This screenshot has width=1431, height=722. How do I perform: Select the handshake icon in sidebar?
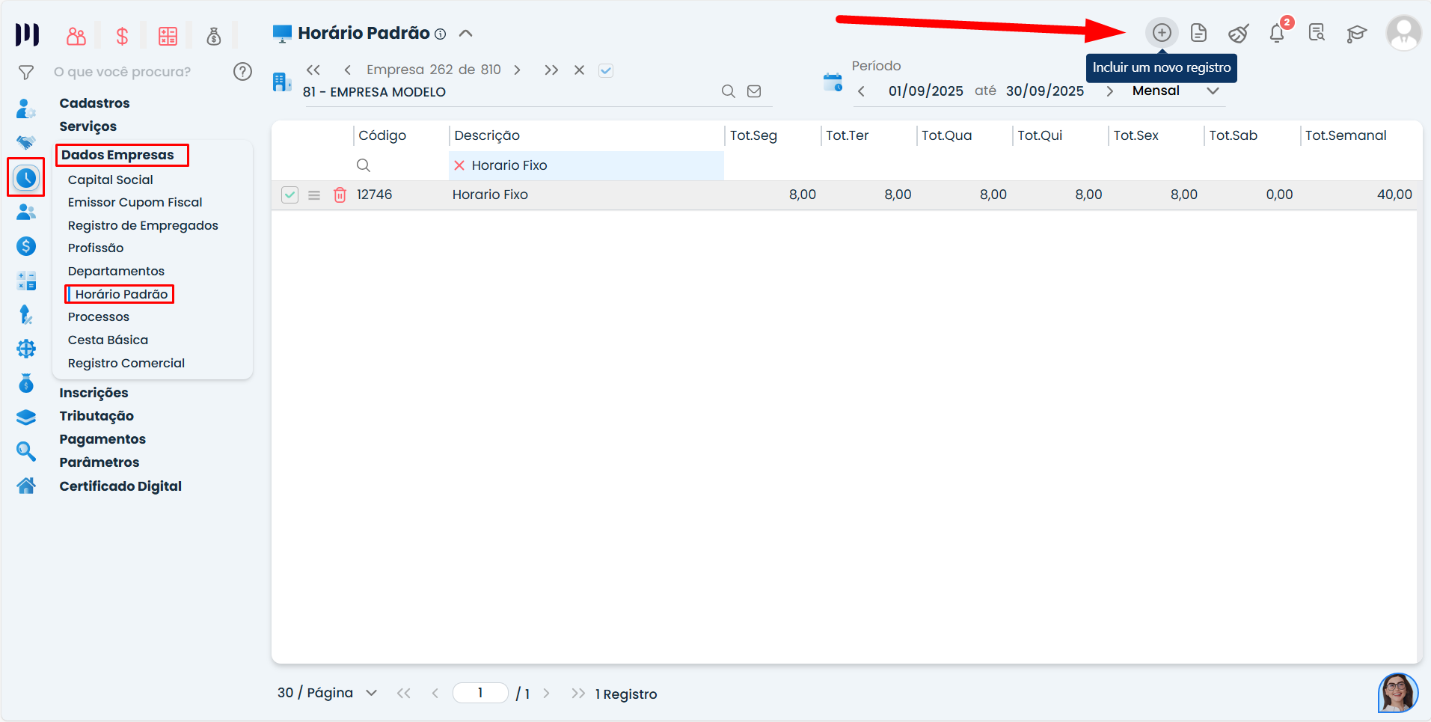pos(26,142)
